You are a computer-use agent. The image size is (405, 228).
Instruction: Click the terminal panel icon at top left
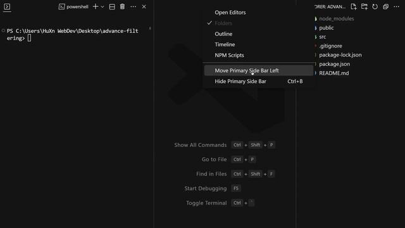(x=7, y=6)
